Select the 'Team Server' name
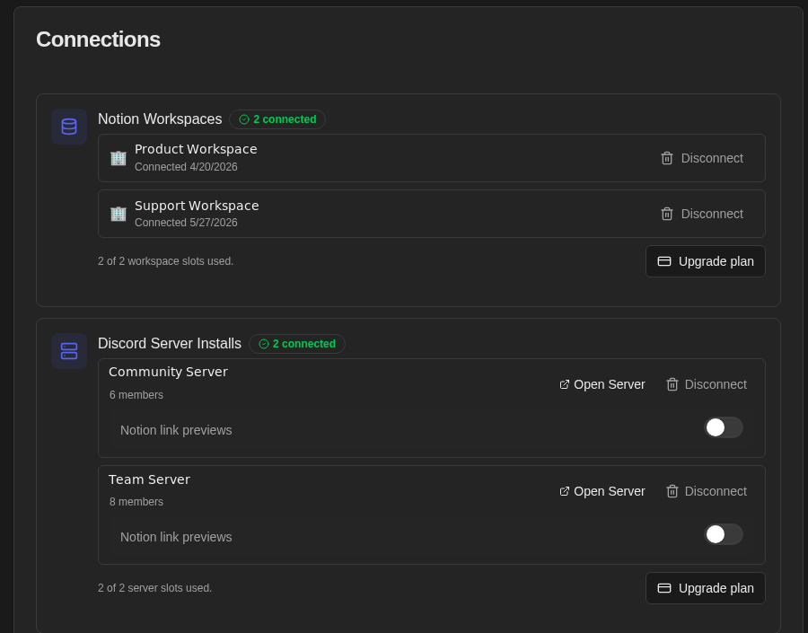The width and height of the screenshot is (808, 633). 149,479
